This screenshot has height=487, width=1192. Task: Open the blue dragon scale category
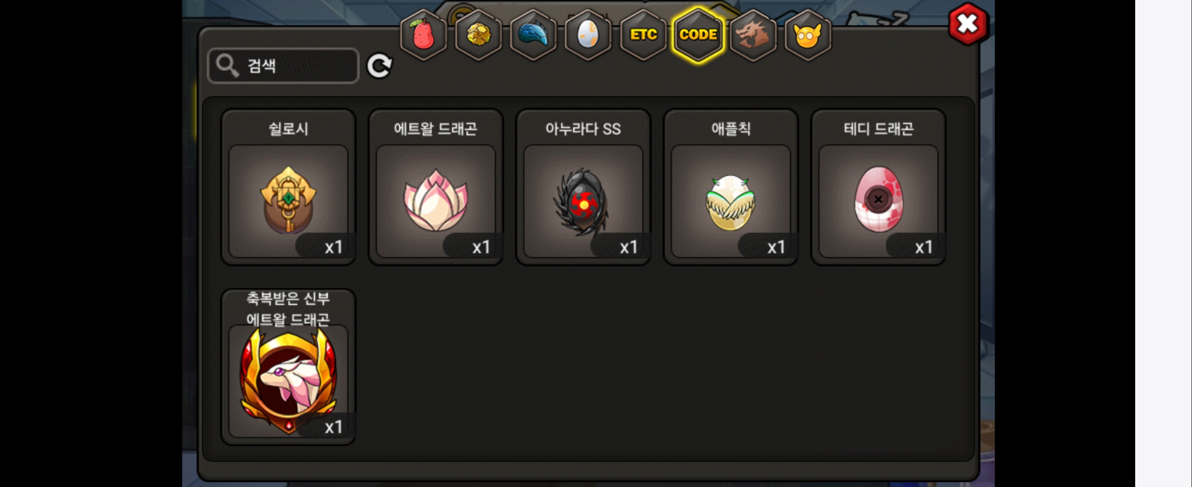533,35
